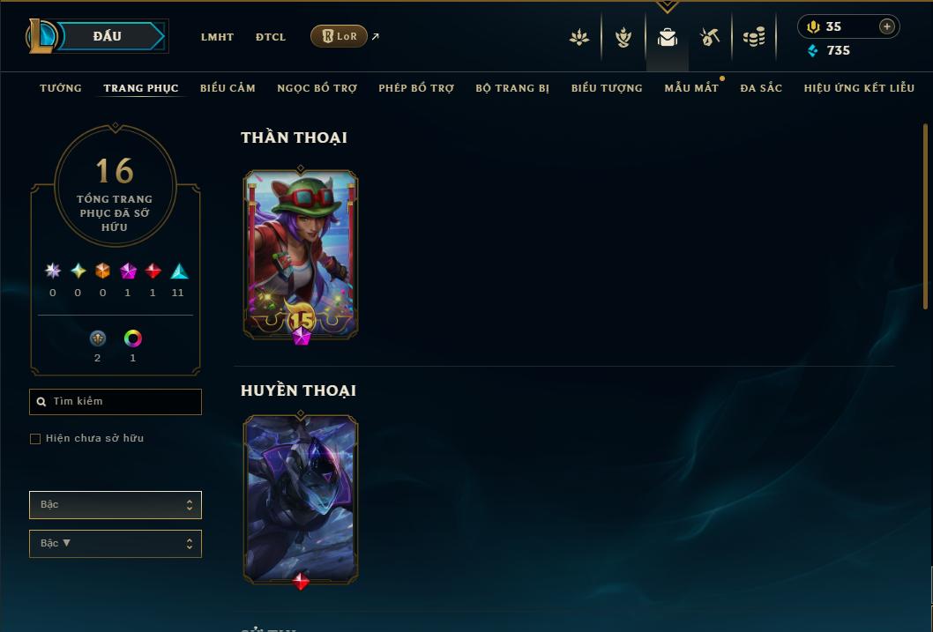
Task: Open the Loot hammer icon
Action: pyautogui.click(x=709, y=37)
